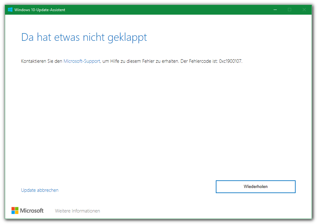Click the Microsoft logo in footer
This screenshot has width=317, height=224.
27,211
